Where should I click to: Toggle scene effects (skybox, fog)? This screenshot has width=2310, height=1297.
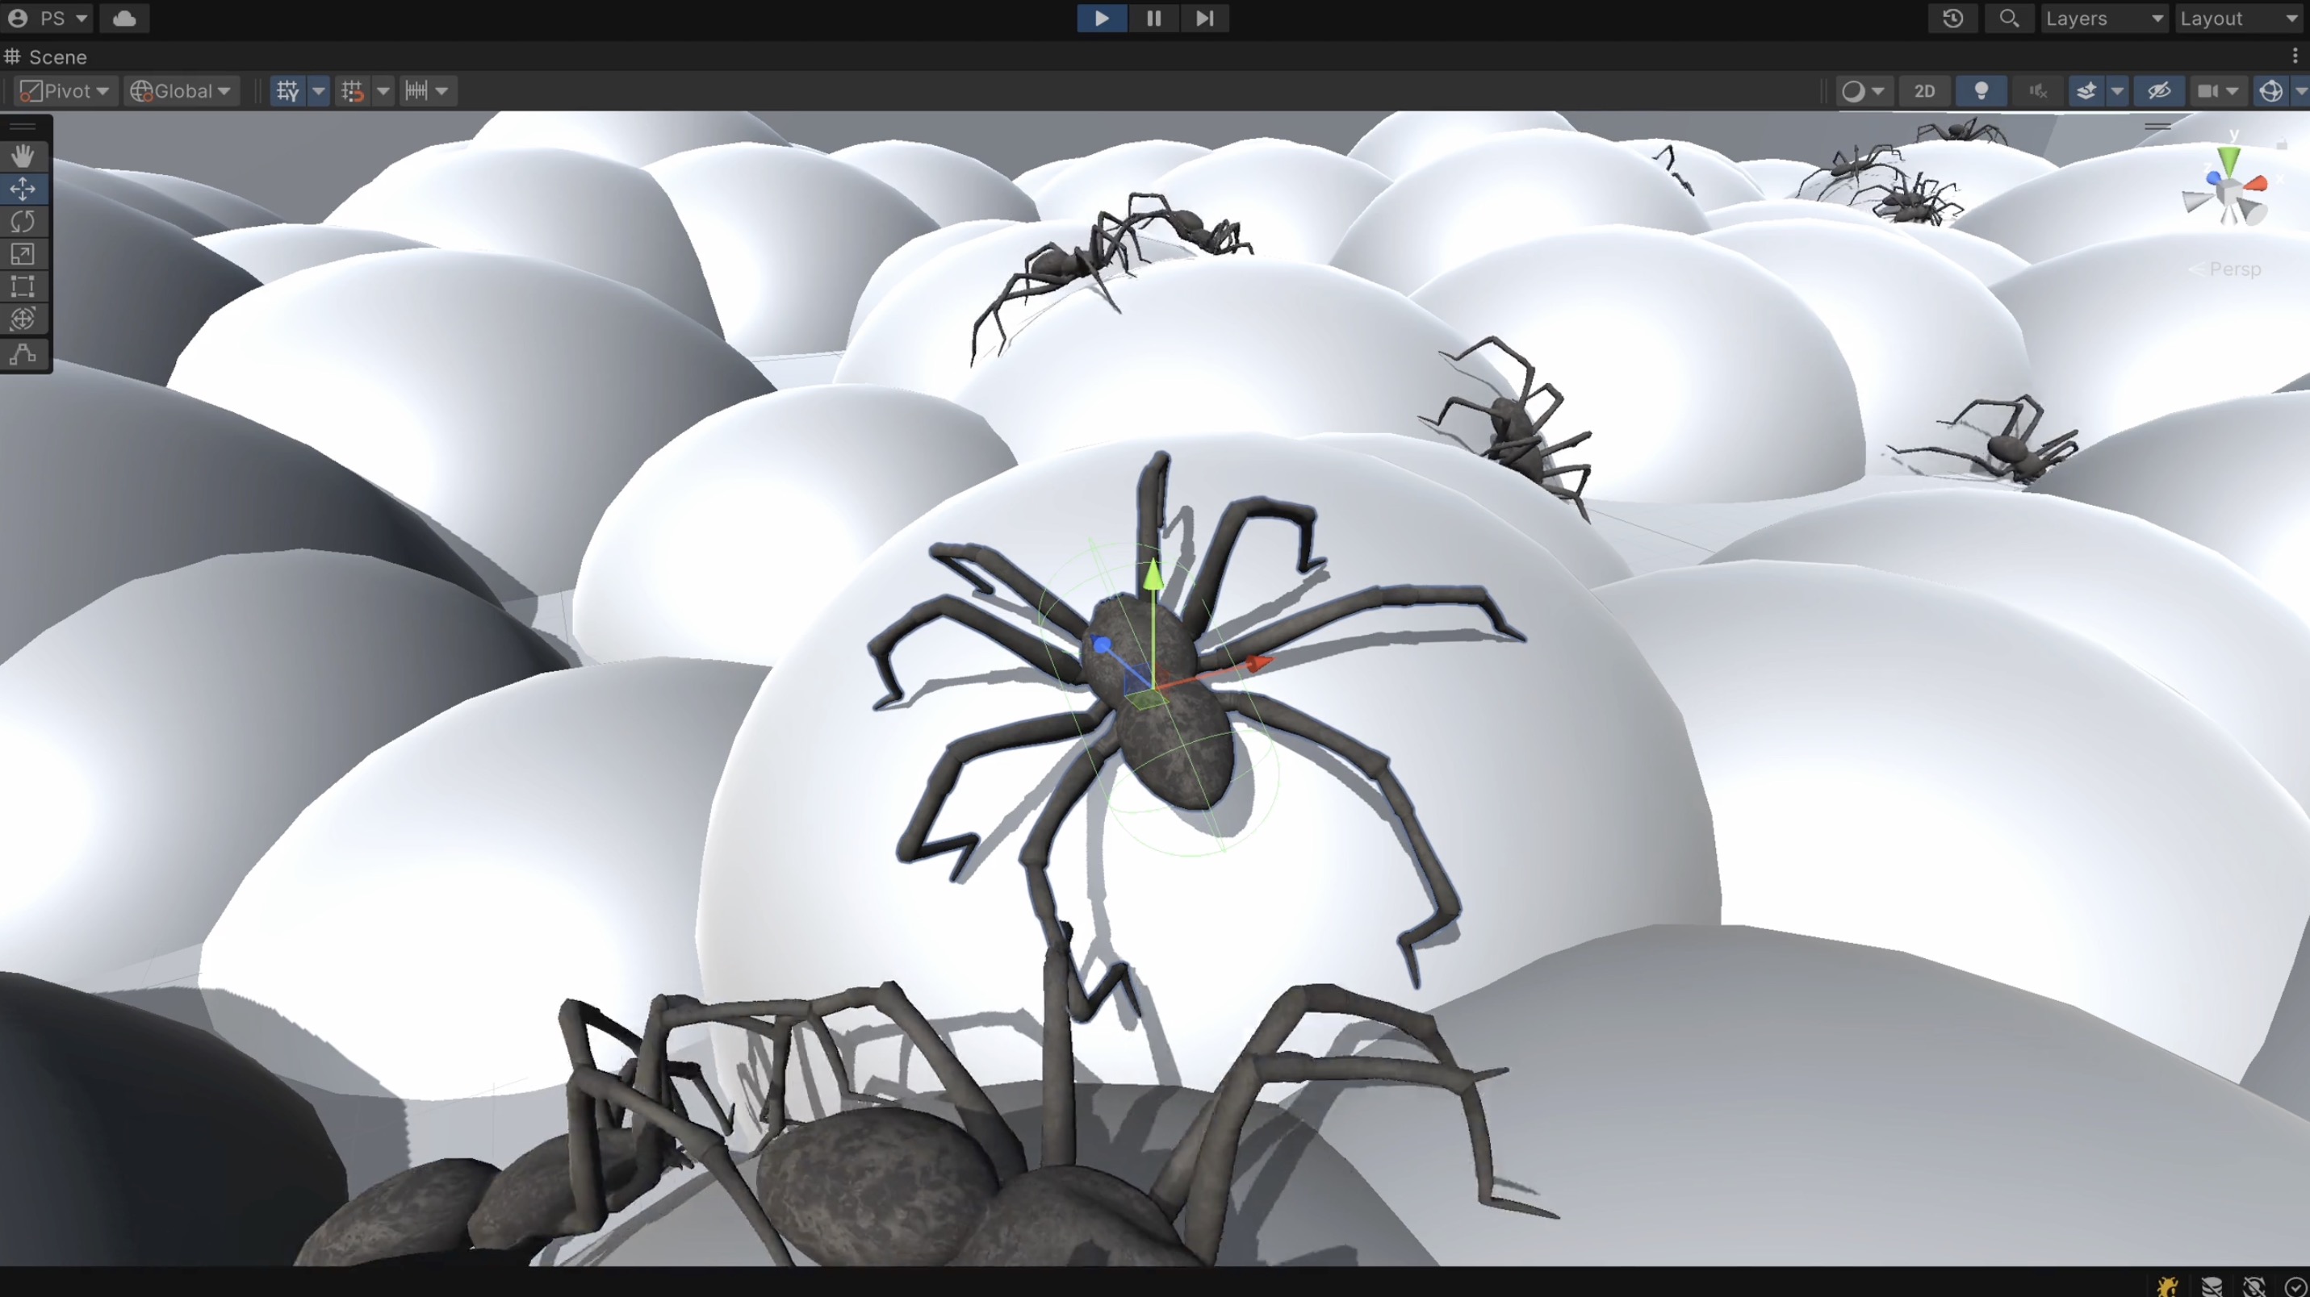click(x=2086, y=90)
